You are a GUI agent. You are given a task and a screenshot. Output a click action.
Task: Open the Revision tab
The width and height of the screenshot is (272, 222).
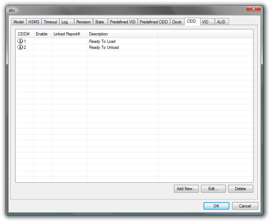pyautogui.click(x=83, y=22)
